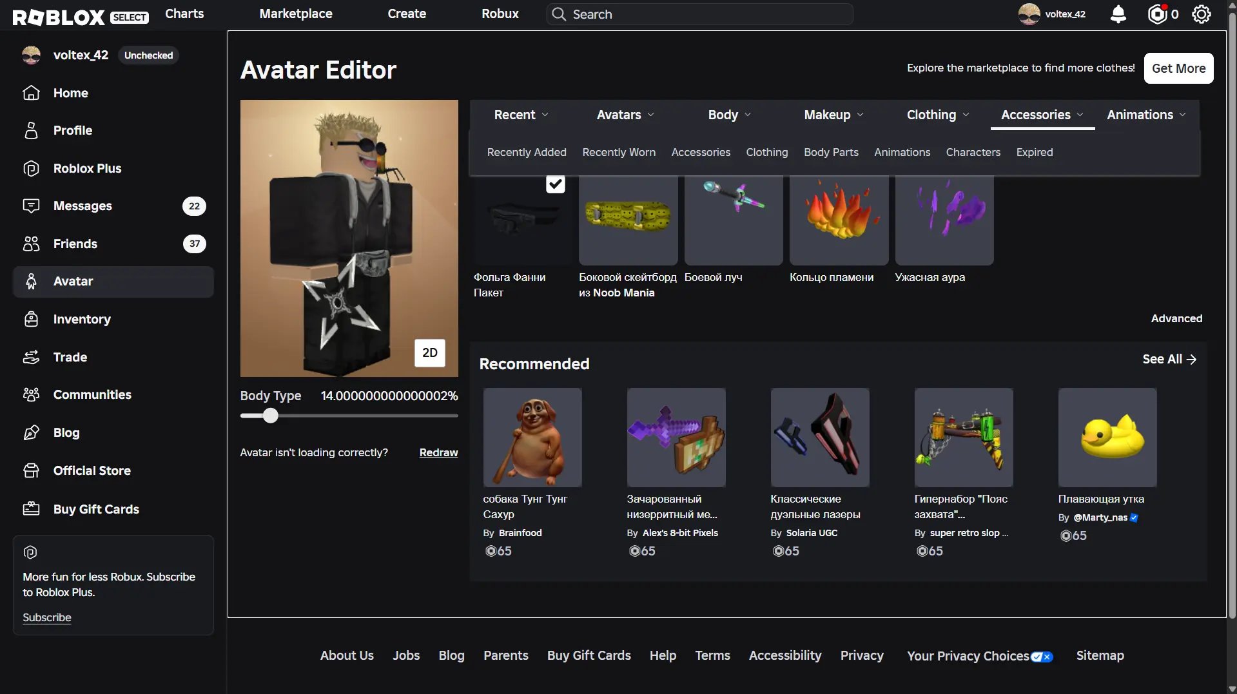
Task: Click the Roblox Plus promo icon
Action: point(30,552)
